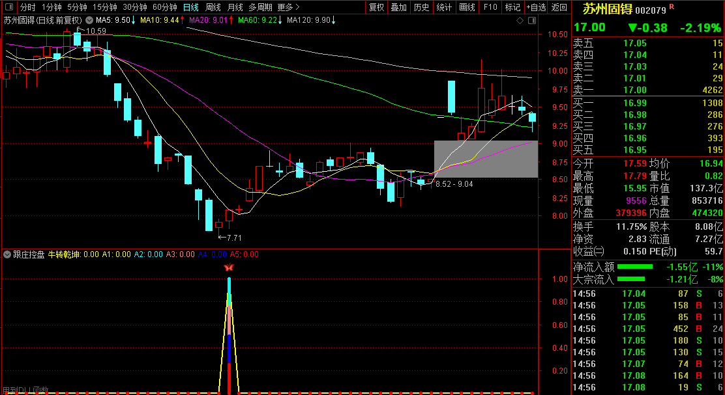The height and width of the screenshot is (395, 725).
Task: Click the diamond icon above the price axis
Action: pyautogui.click(x=520, y=20)
